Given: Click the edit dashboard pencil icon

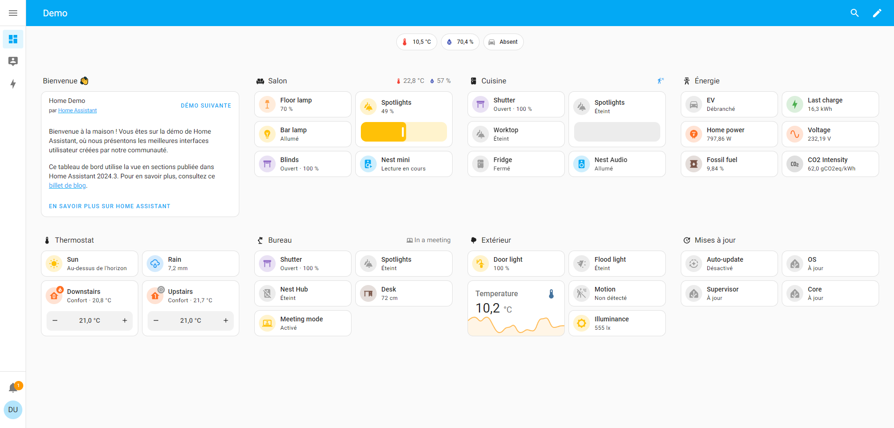Looking at the screenshot, I should (877, 13).
